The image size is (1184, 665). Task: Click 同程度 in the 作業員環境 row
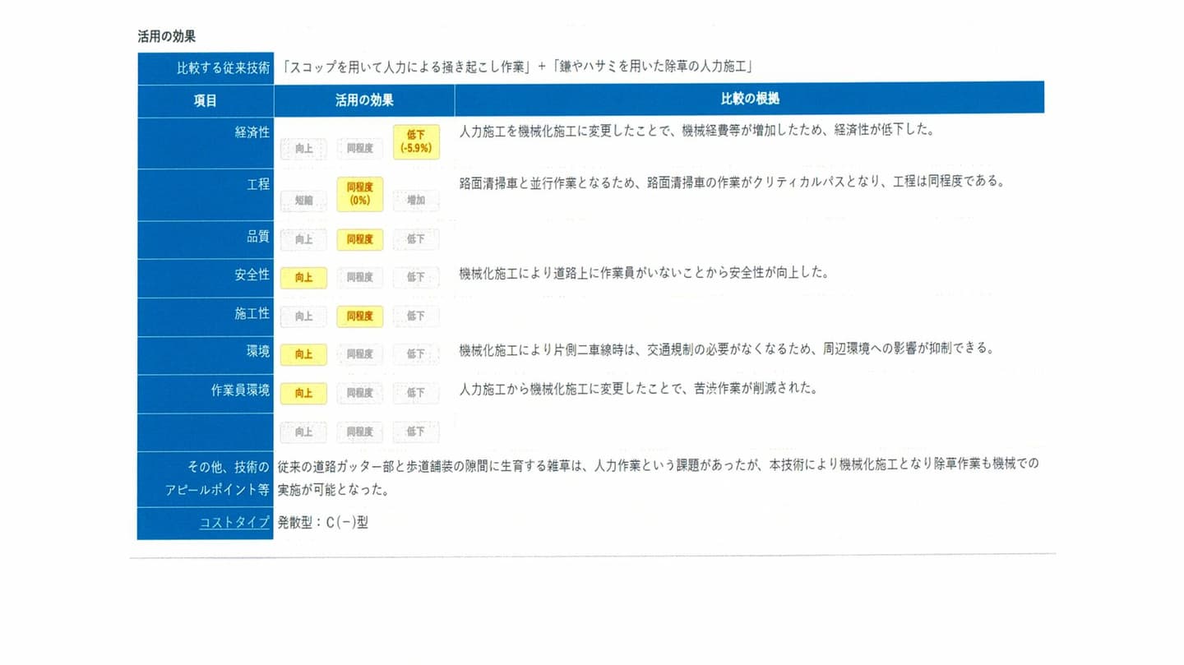tap(359, 393)
